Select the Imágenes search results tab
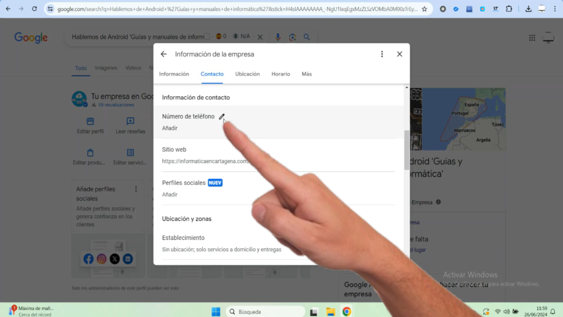Image resolution: width=563 pixels, height=317 pixels. tap(106, 68)
